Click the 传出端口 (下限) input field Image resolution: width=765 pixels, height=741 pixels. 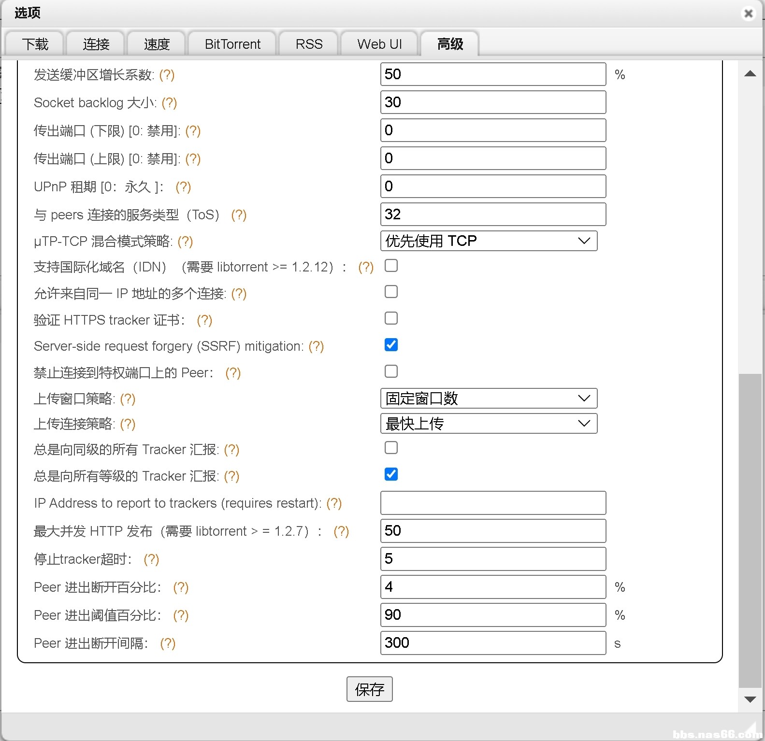(x=493, y=130)
